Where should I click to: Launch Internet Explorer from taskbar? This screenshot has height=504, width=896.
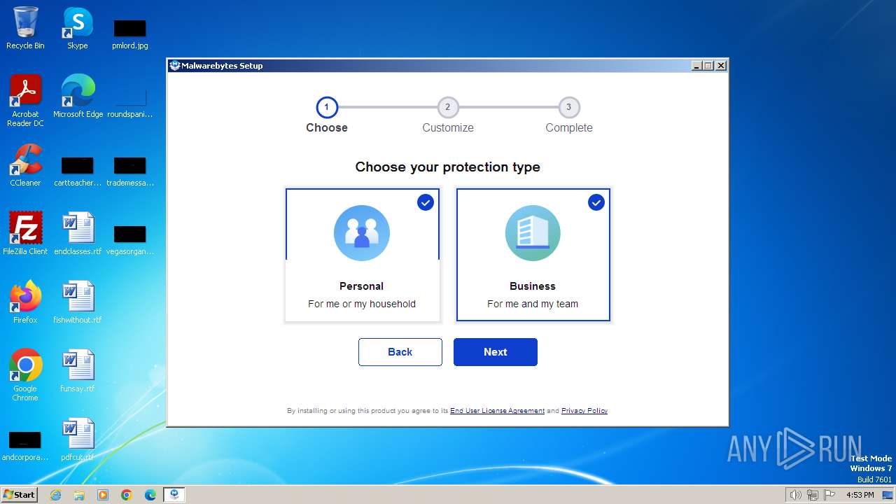55,495
